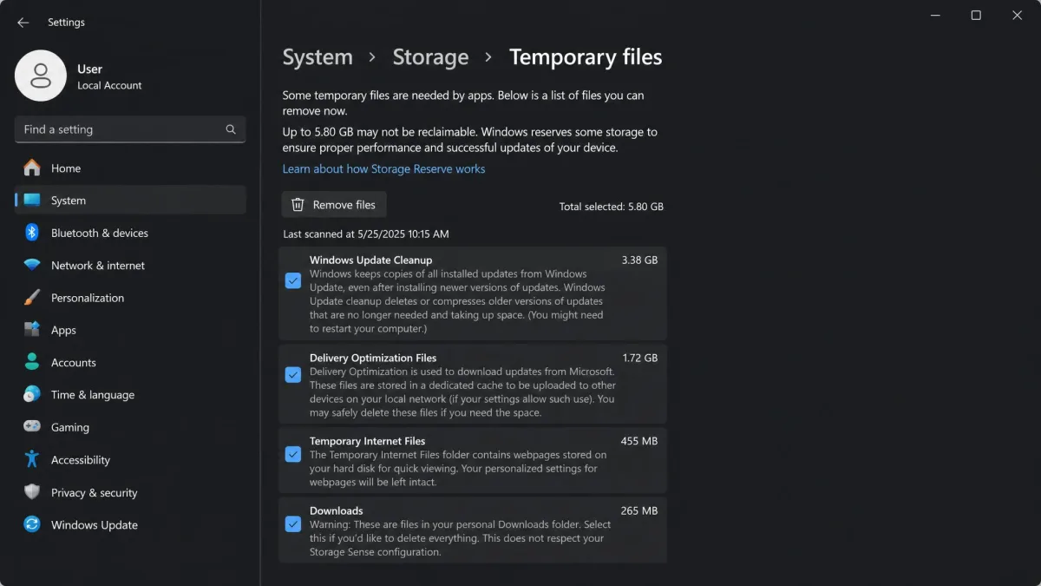This screenshot has height=586, width=1041.
Task: Click the 3.38 GB size value
Action: point(639,260)
